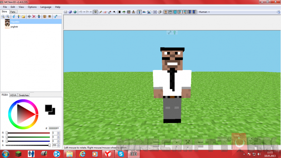Click the rename skin icon
The height and width of the screenshot is (158, 281).
[29, 16]
